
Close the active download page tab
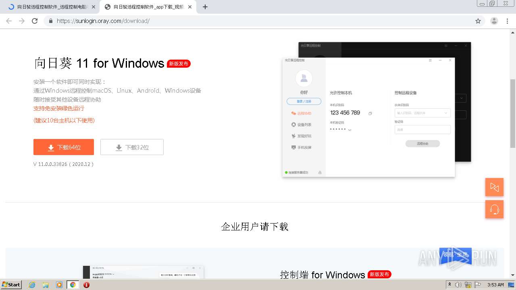pyautogui.click(x=190, y=7)
